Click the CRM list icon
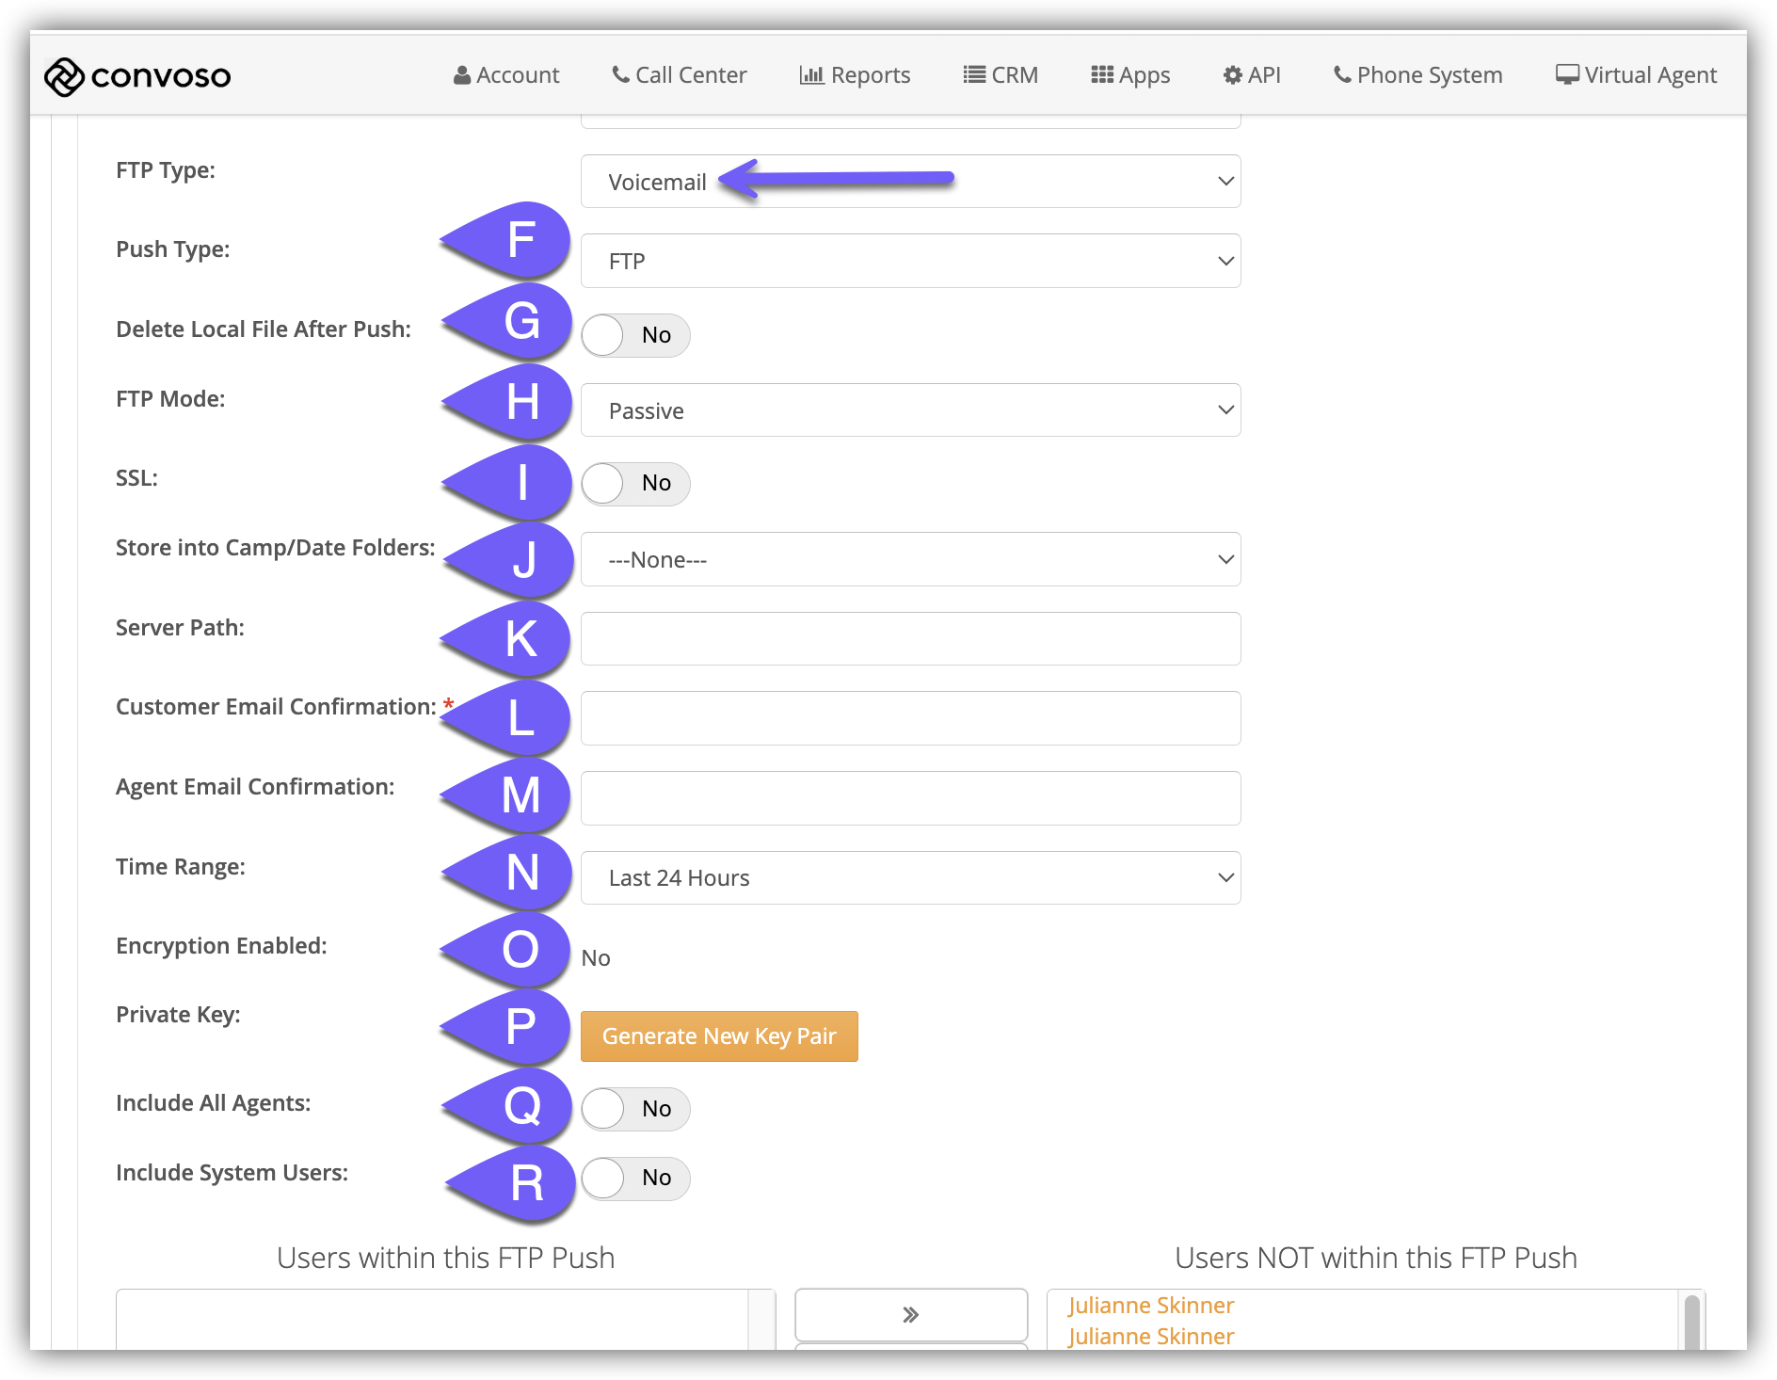Image resolution: width=1777 pixels, height=1380 pixels. [974, 74]
